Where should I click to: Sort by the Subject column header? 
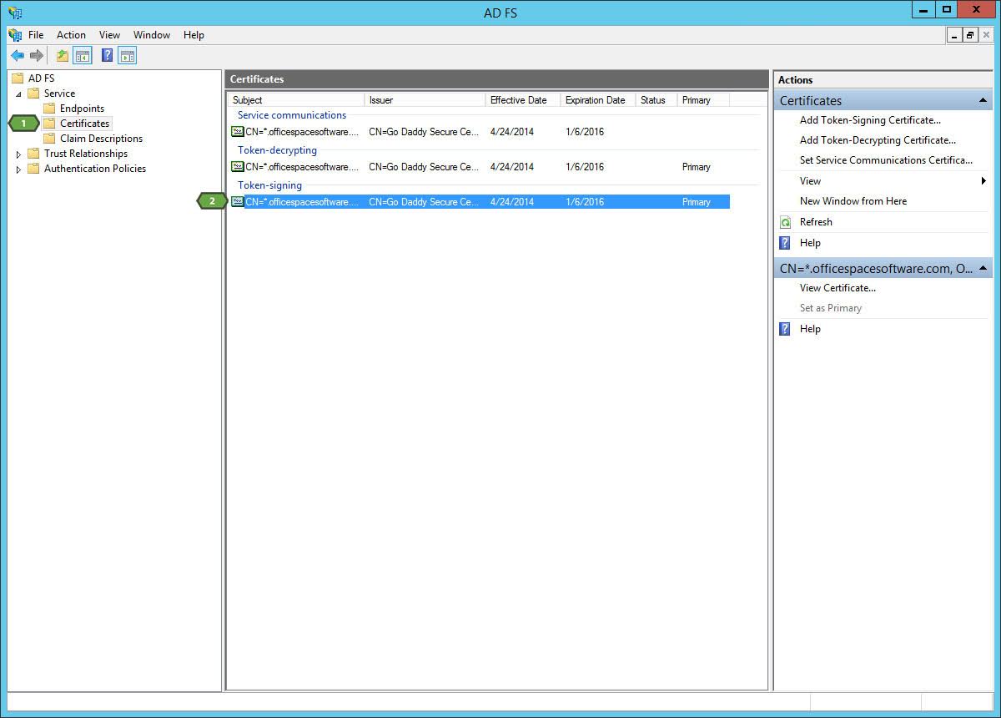(x=296, y=100)
